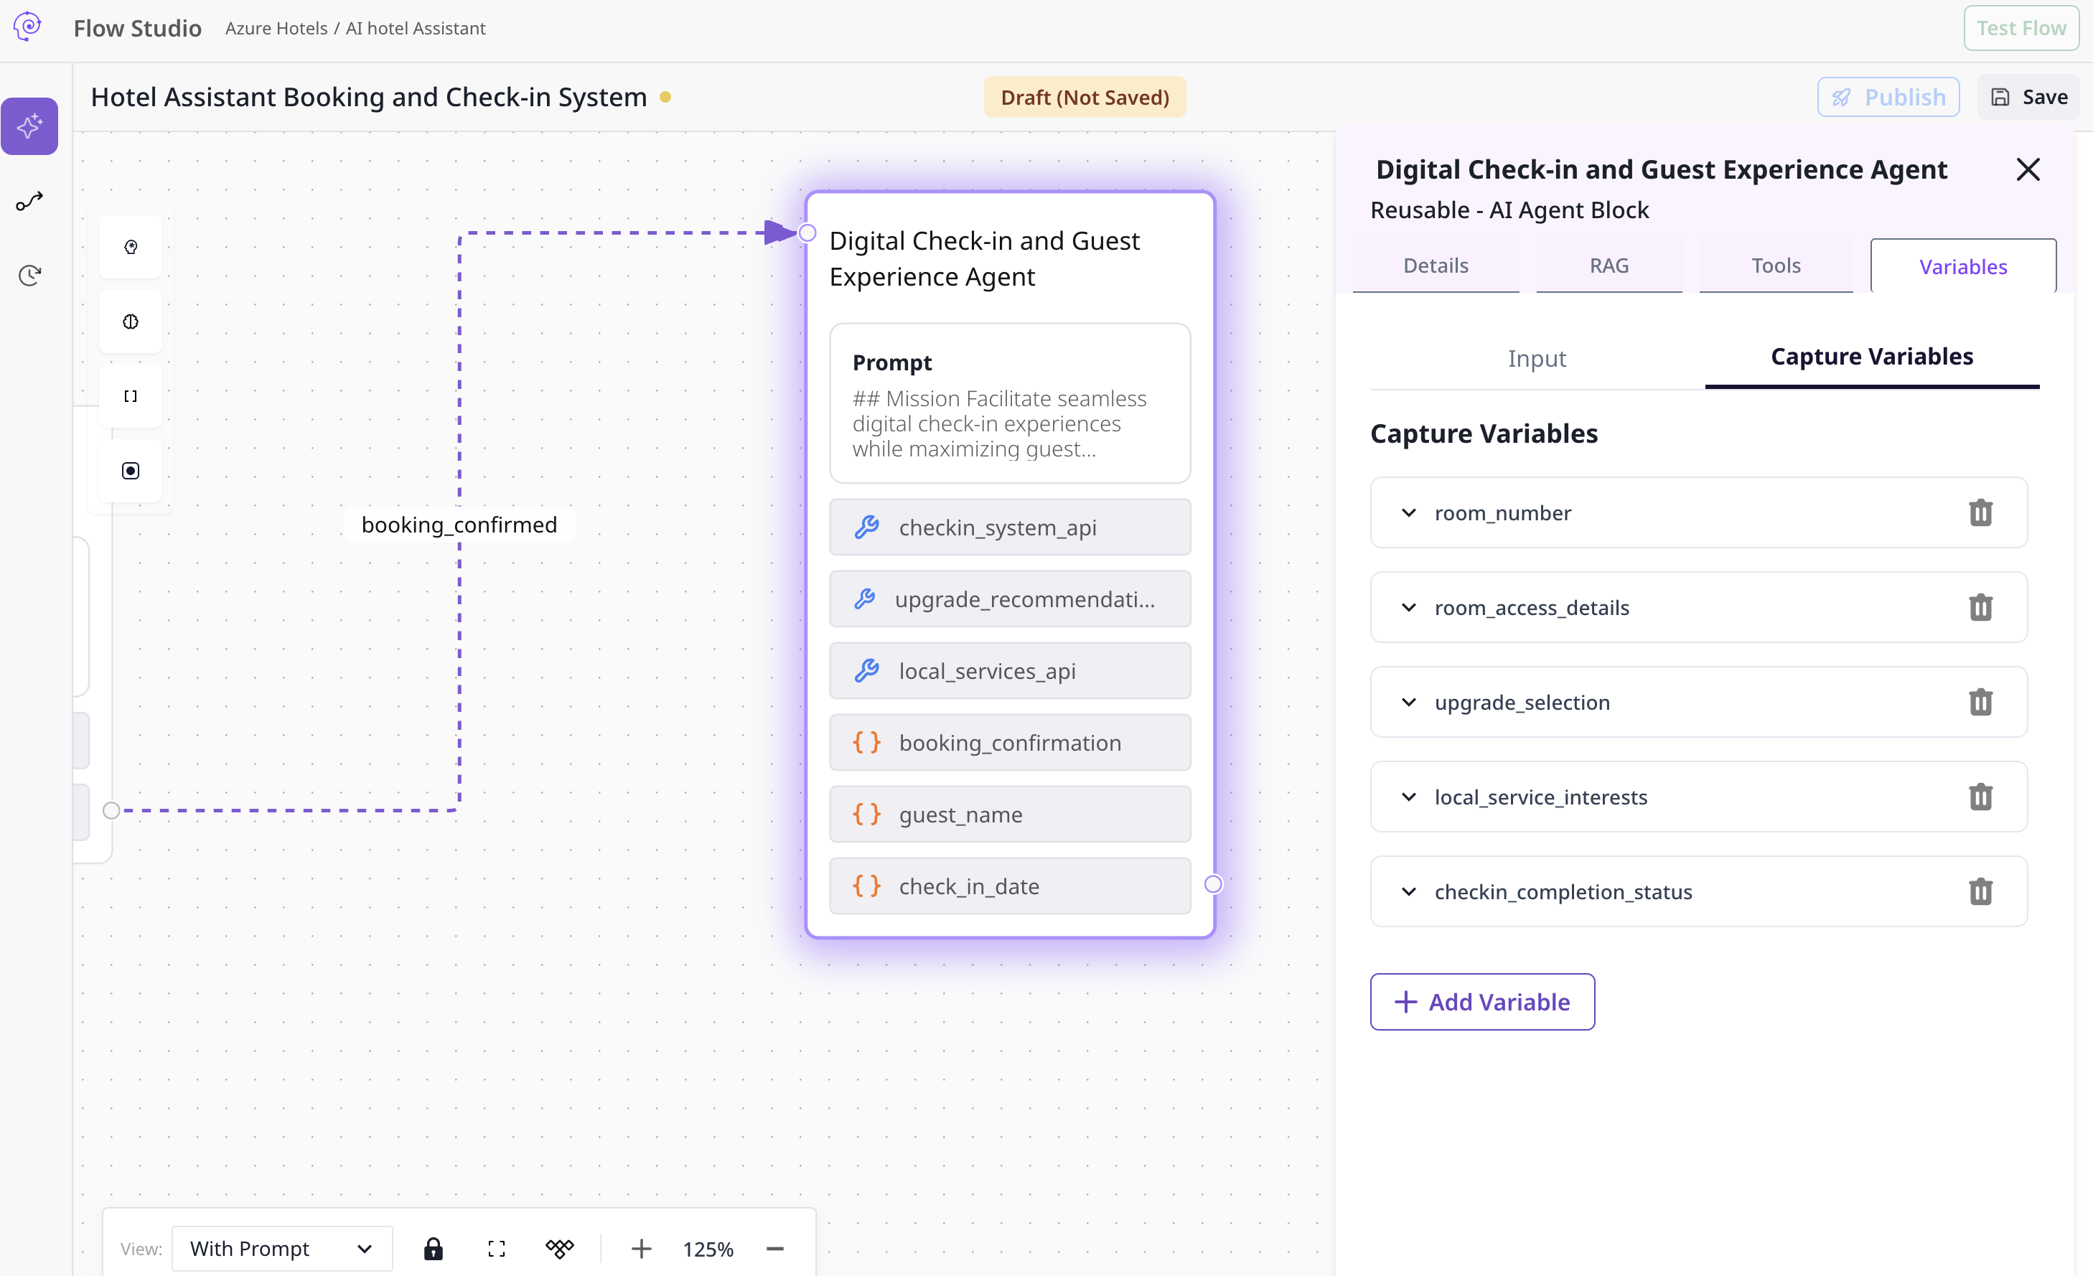Open the flow path icon in sidebar
Image resolution: width=2093 pixels, height=1276 pixels.
click(29, 202)
